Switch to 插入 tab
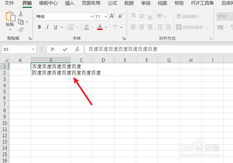The height and width of the screenshot is (163, 233). point(69,3)
